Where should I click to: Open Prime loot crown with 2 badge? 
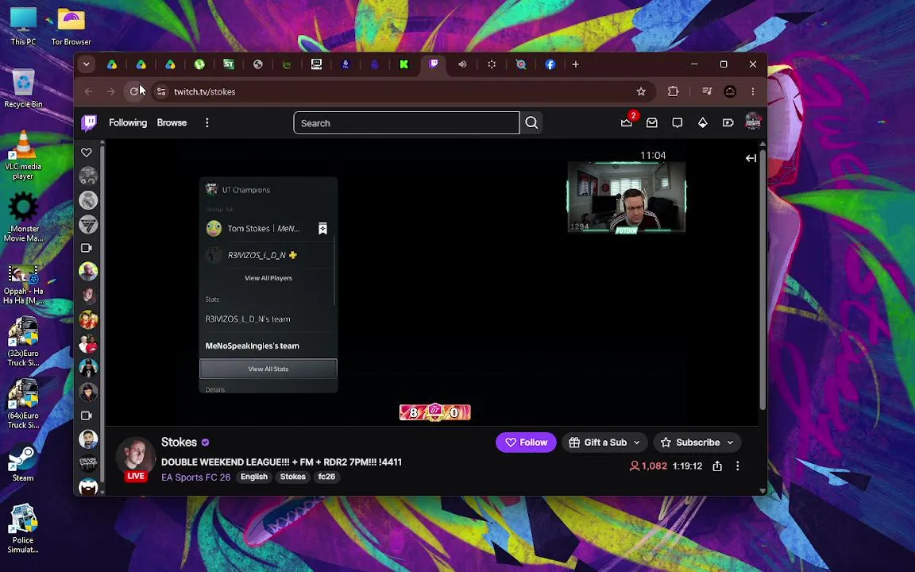[627, 122]
